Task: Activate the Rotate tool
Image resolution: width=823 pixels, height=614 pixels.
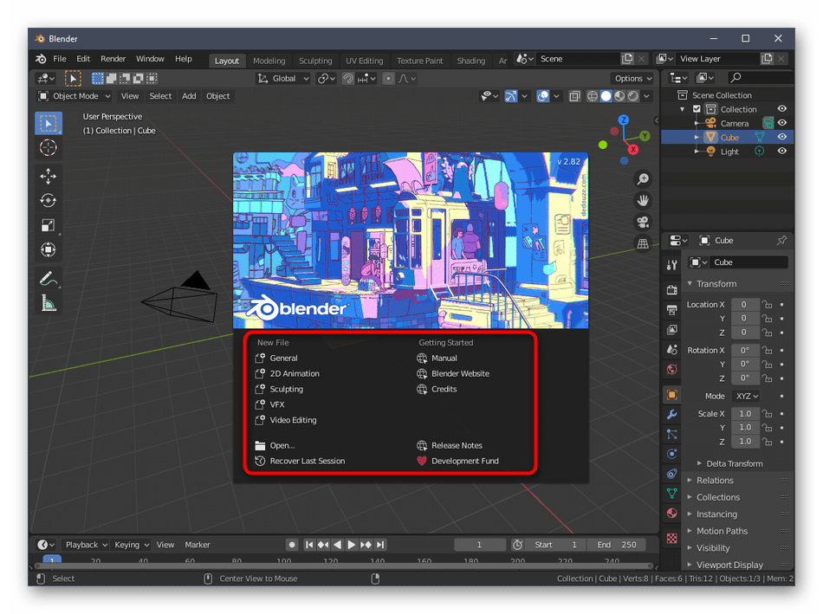Action: point(49,201)
